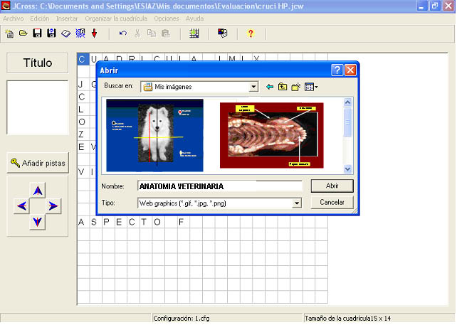Go back using the green arrow in Abrir dialog
The height and width of the screenshot is (325, 457).
click(270, 87)
